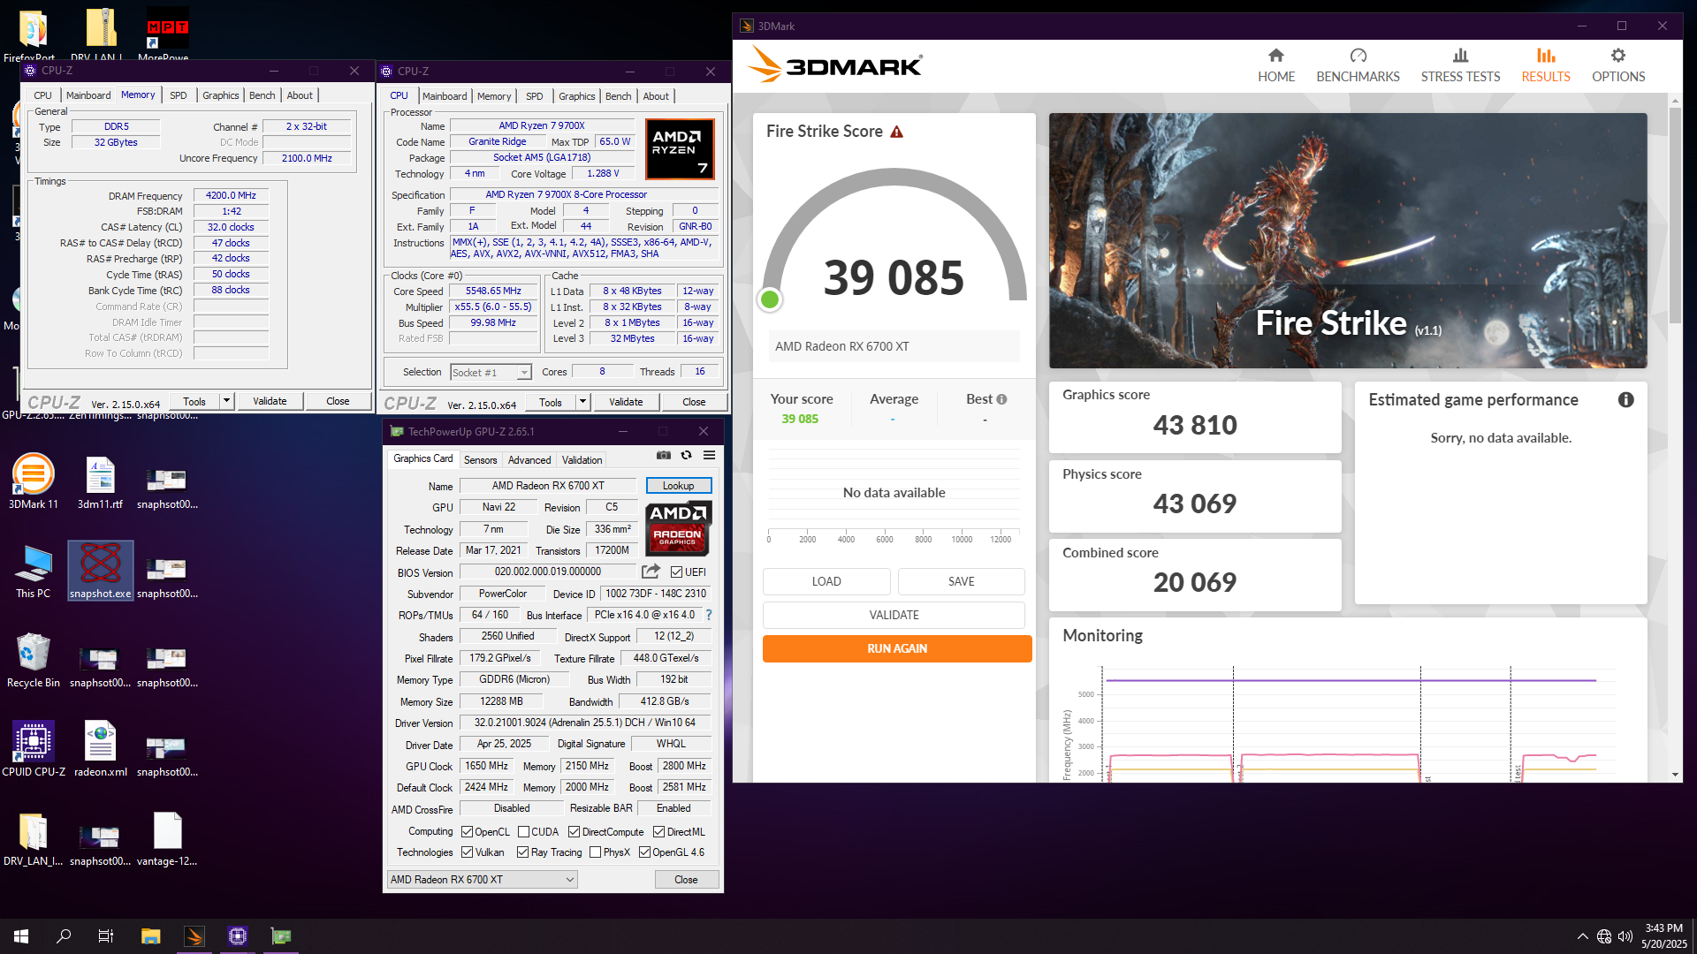Expand Tools dropdown arrow in CPU-Z memory window

(x=226, y=401)
